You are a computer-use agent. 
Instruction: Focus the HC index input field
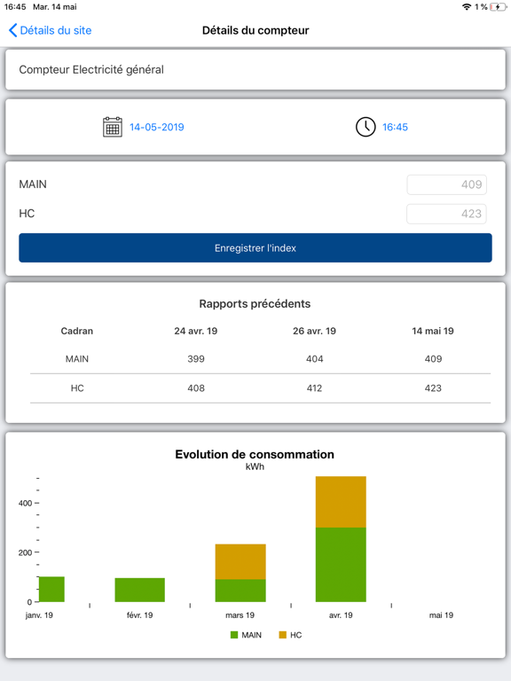[447, 214]
